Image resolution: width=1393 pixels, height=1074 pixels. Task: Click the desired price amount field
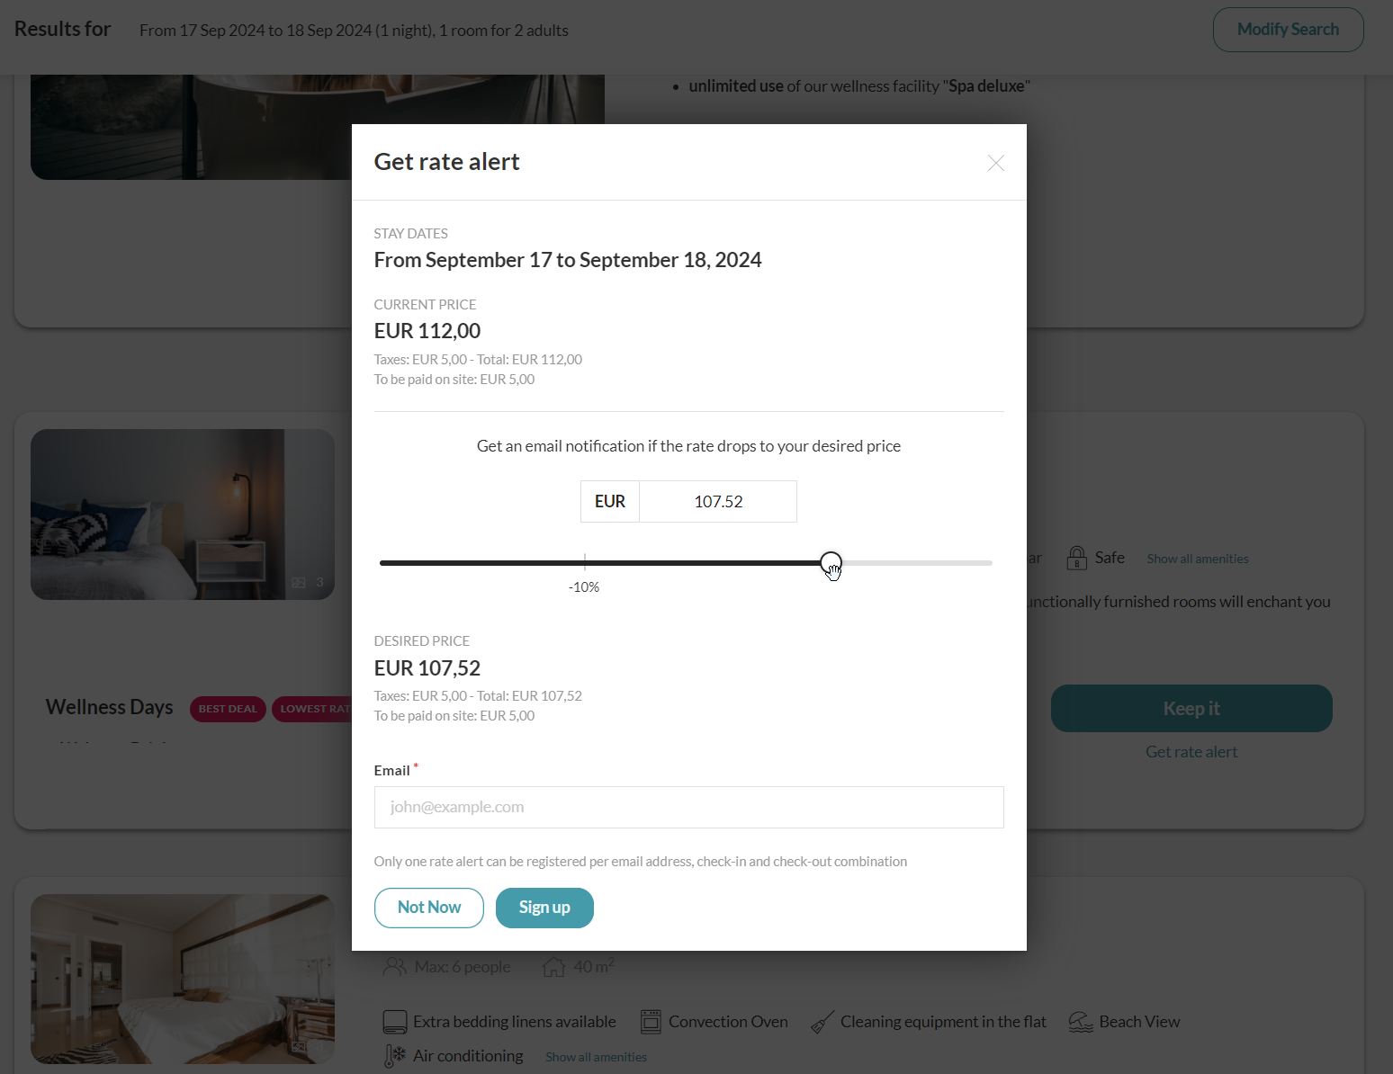pyautogui.click(x=717, y=502)
